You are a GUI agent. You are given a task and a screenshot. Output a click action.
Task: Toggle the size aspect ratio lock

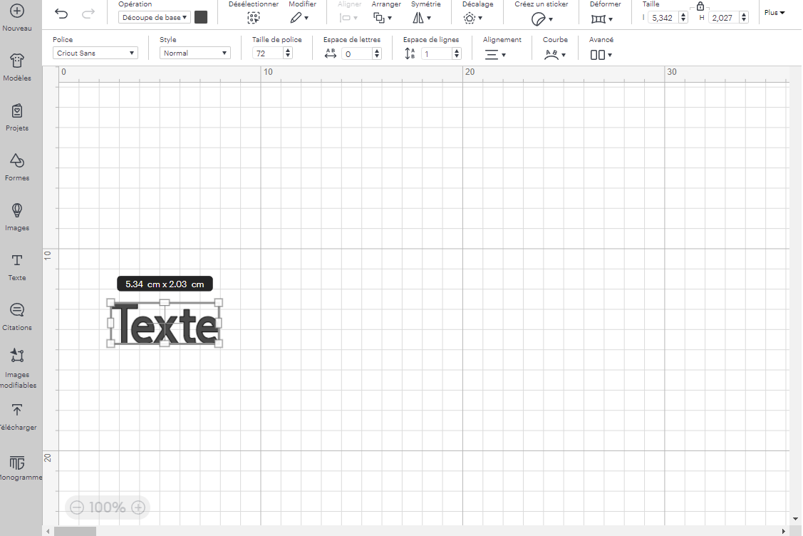(700, 6)
